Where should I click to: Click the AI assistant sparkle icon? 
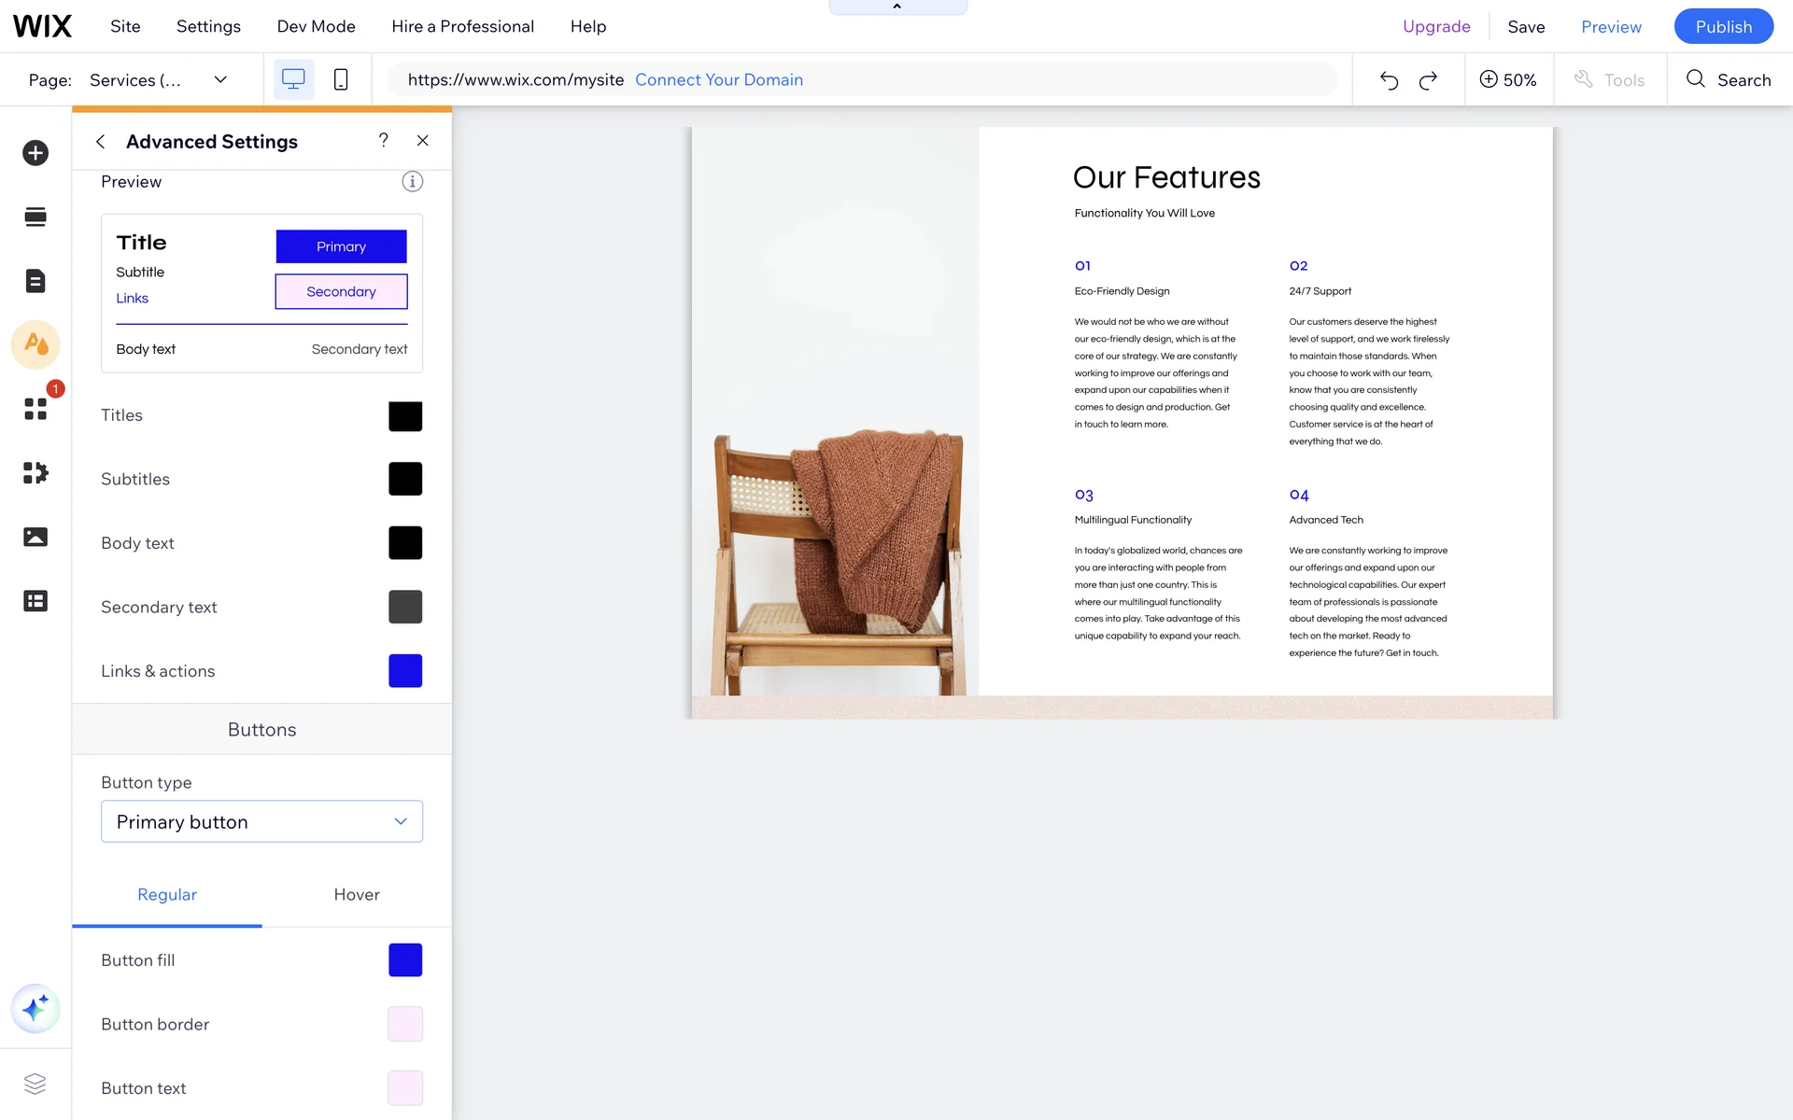pos(35,1009)
